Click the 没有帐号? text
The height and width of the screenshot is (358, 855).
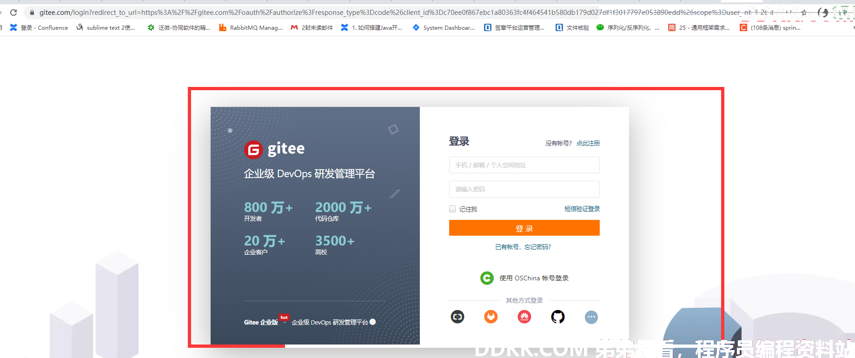(559, 143)
